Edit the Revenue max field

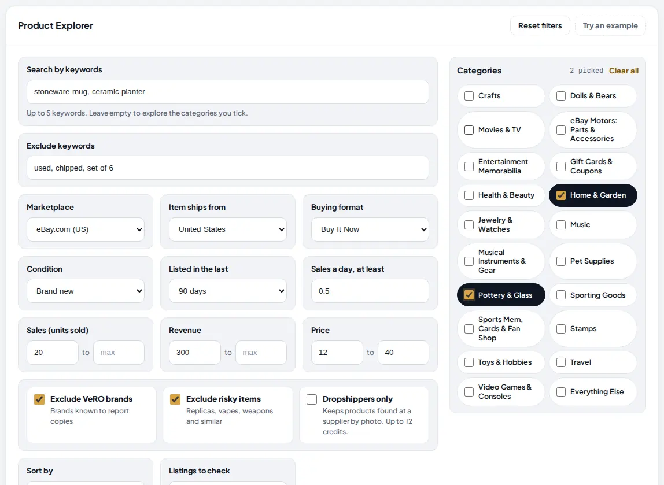coord(261,353)
